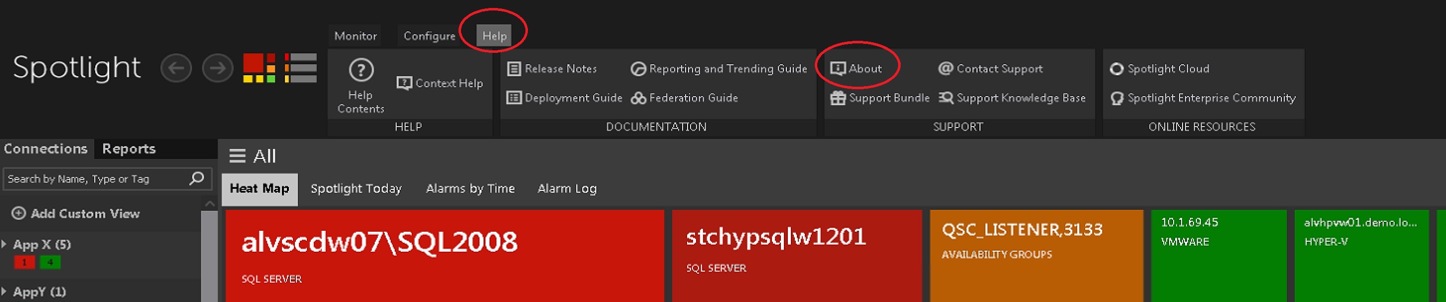This screenshot has height=302, width=1446.
Task: Open Context Help
Action: point(440,84)
